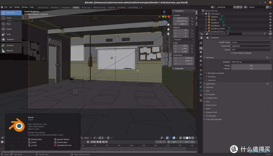Switch to solid viewport shading
Image resolution: width=273 pixels, height=156 pixels.
click(x=187, y=138)
